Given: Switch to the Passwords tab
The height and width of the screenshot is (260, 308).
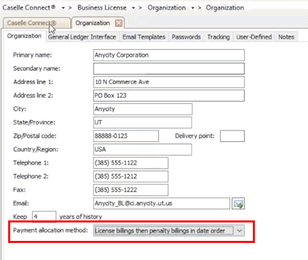Looking at the screenshot, I should tap(186, 37).
